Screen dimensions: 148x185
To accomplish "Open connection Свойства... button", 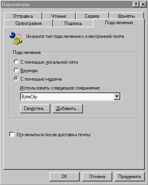I will (35, 108).
